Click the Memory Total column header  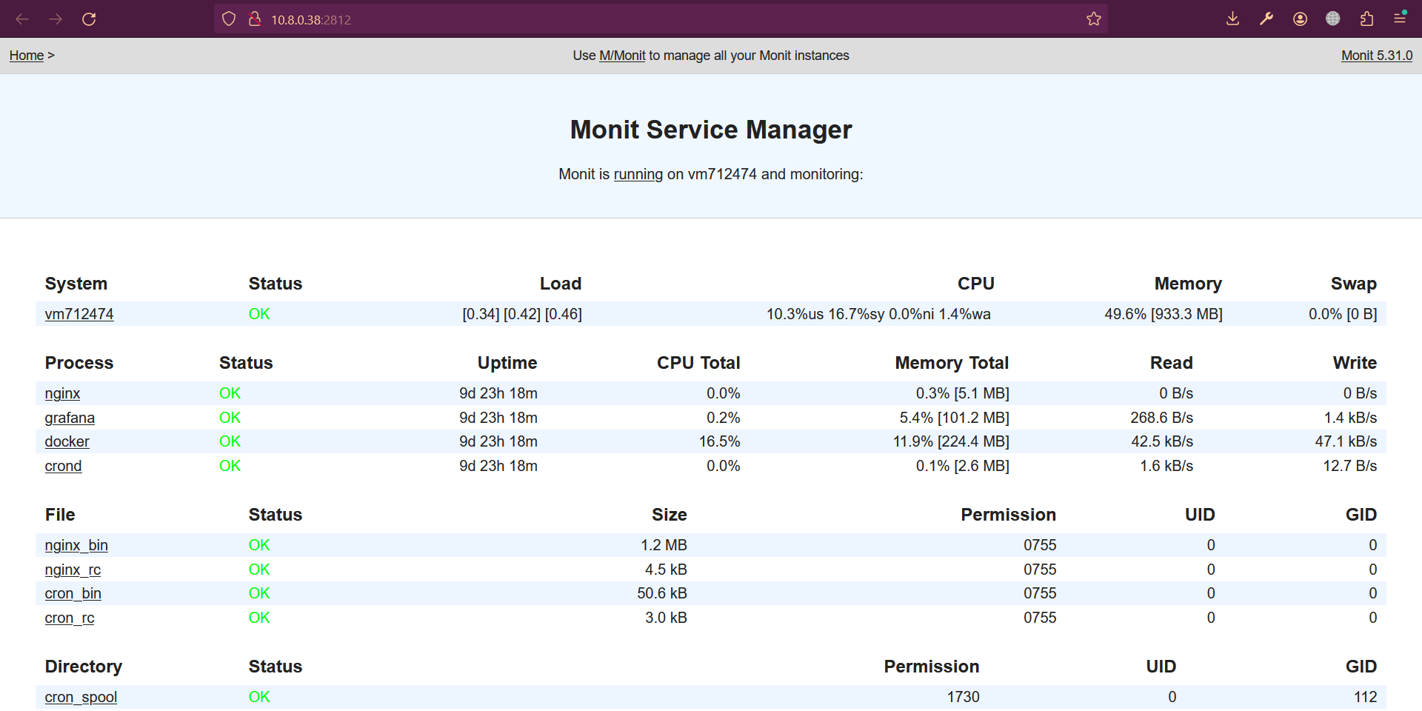pyautogui.click(x=952, y=363)
